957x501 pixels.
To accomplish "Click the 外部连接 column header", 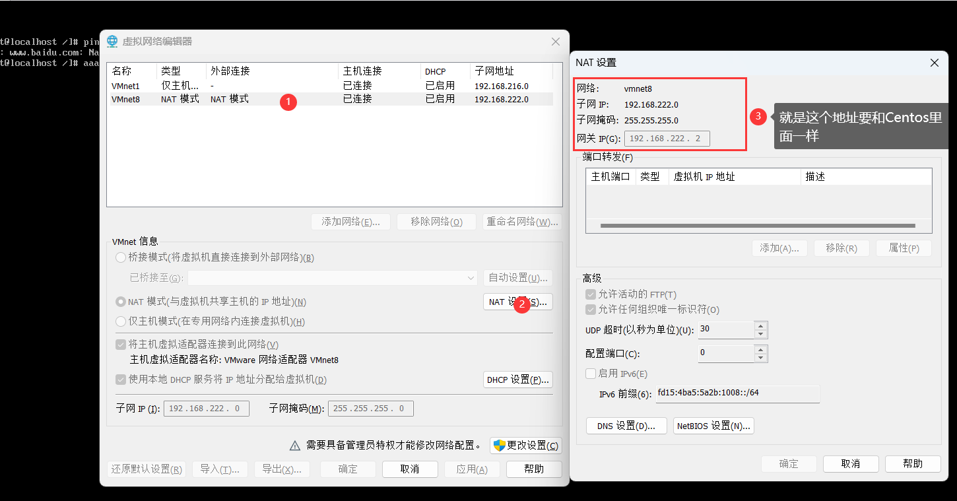I will [273, 71].
